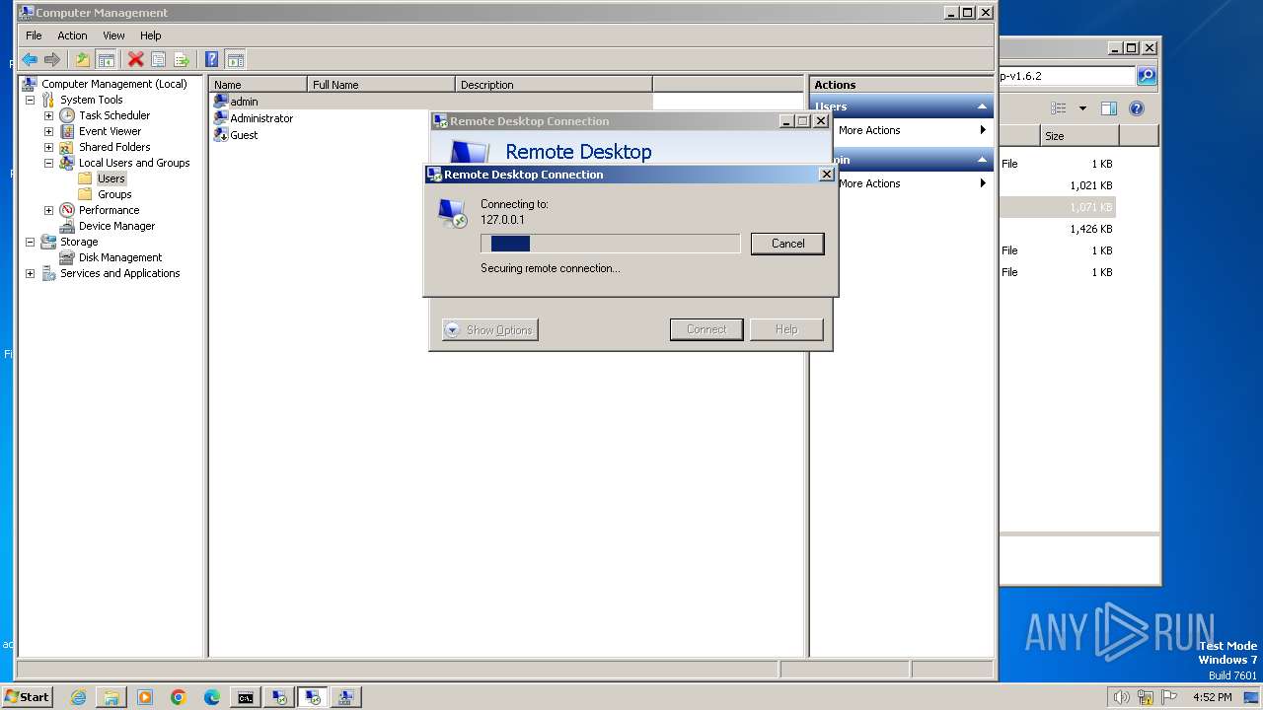Select Shared Folders in the tree
1263x710 pixels.
click(x=114, y=147)
